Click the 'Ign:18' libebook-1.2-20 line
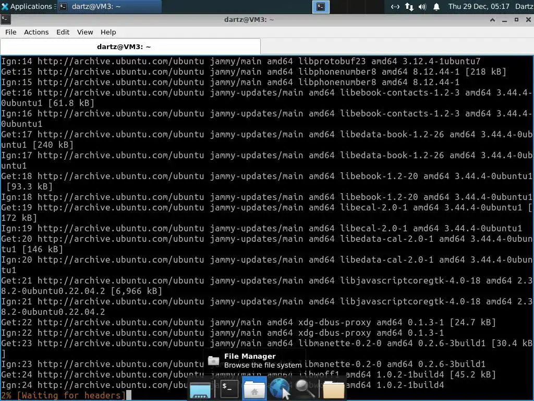 click(266, 197)
